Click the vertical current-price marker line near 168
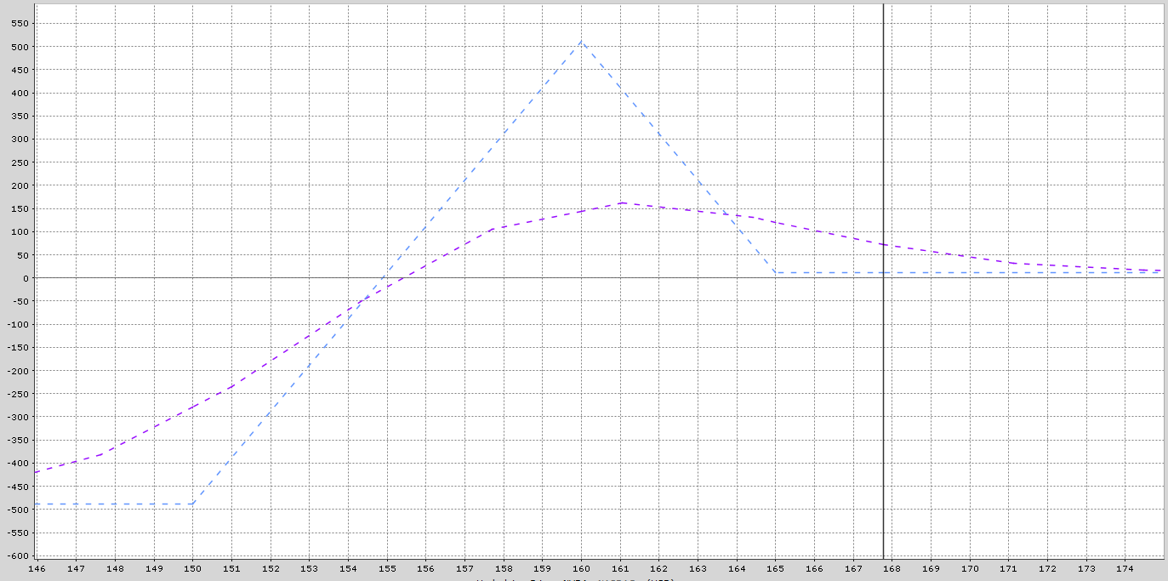The width and height of the screenshot is (1168, 581). click(883, 281)
